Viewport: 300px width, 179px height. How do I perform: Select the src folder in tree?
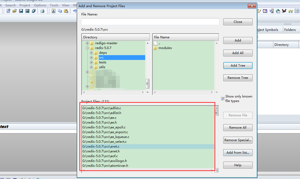[122, 58]
